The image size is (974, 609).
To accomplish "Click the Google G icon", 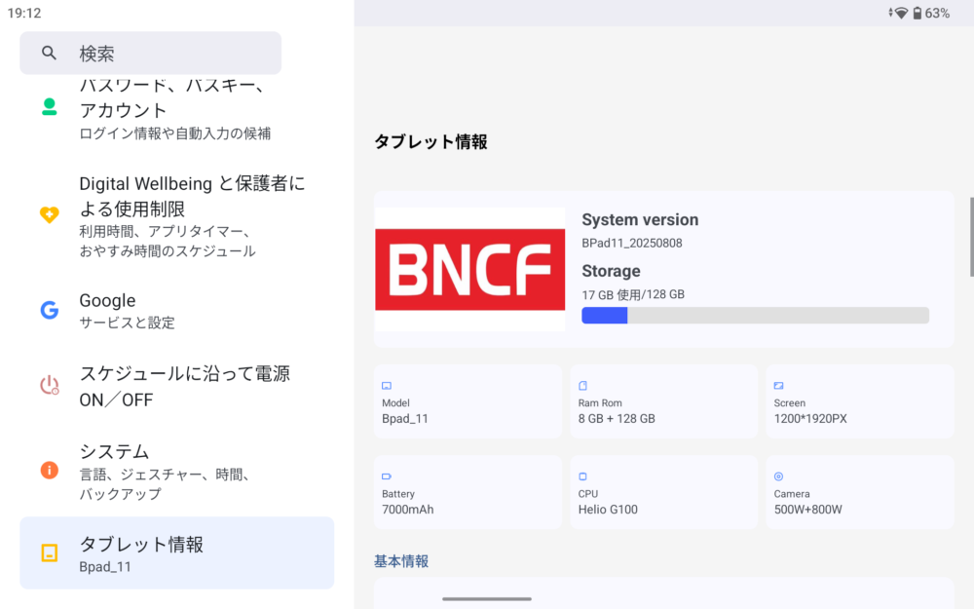I will click(50, 311).
